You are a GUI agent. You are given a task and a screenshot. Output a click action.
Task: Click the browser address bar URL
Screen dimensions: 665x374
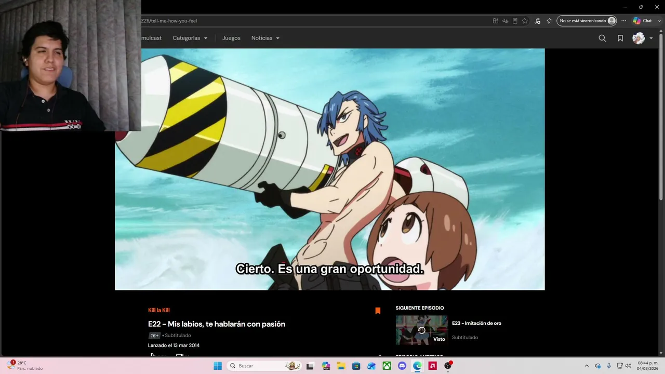pos(169,21)
